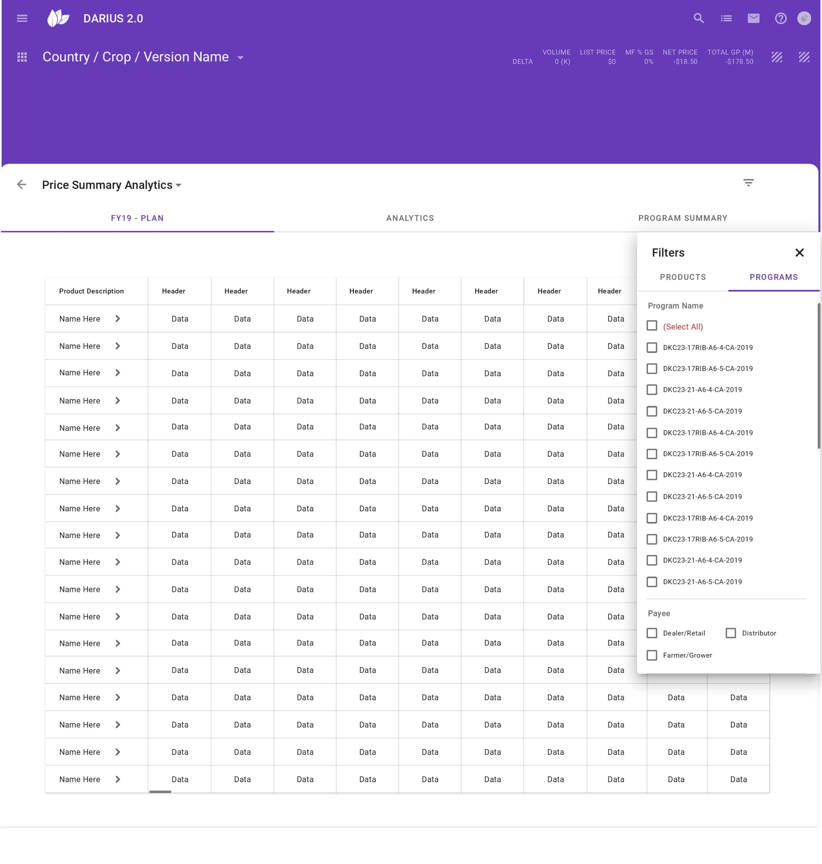
Task: Click the filter list icon
Action: pyautogui.click(x=748, y=183)
